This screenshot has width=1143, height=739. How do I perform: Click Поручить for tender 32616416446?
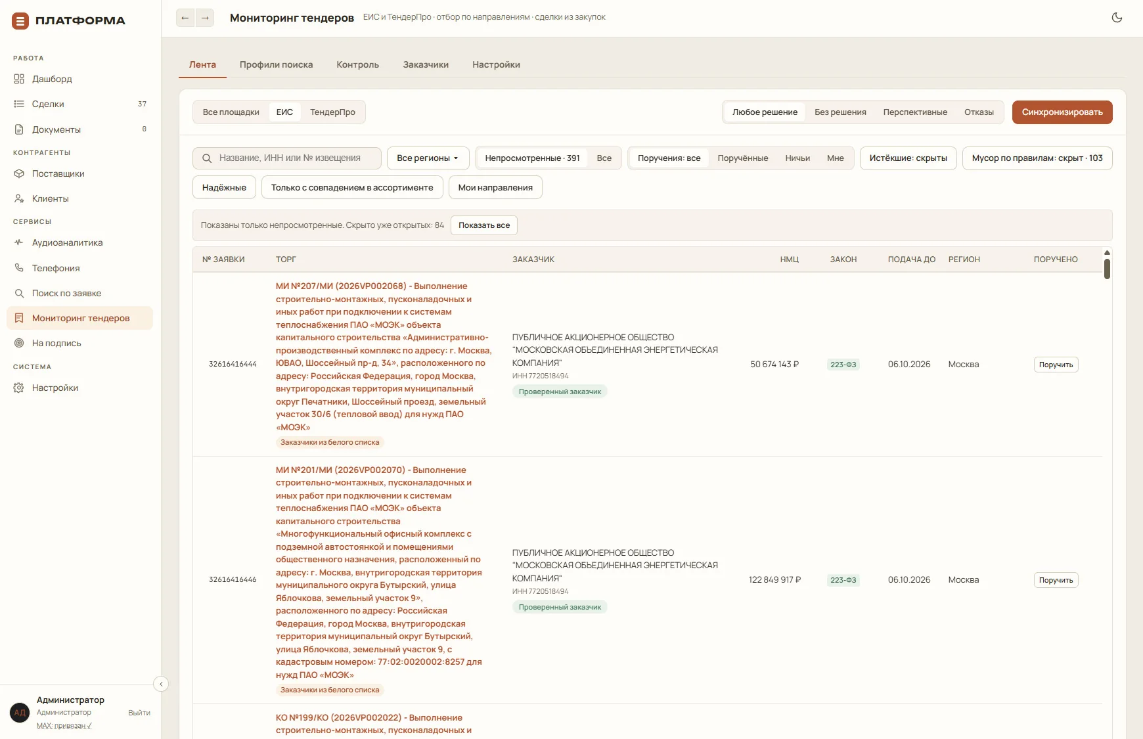pyautogui.click(x=1056, y=580)
